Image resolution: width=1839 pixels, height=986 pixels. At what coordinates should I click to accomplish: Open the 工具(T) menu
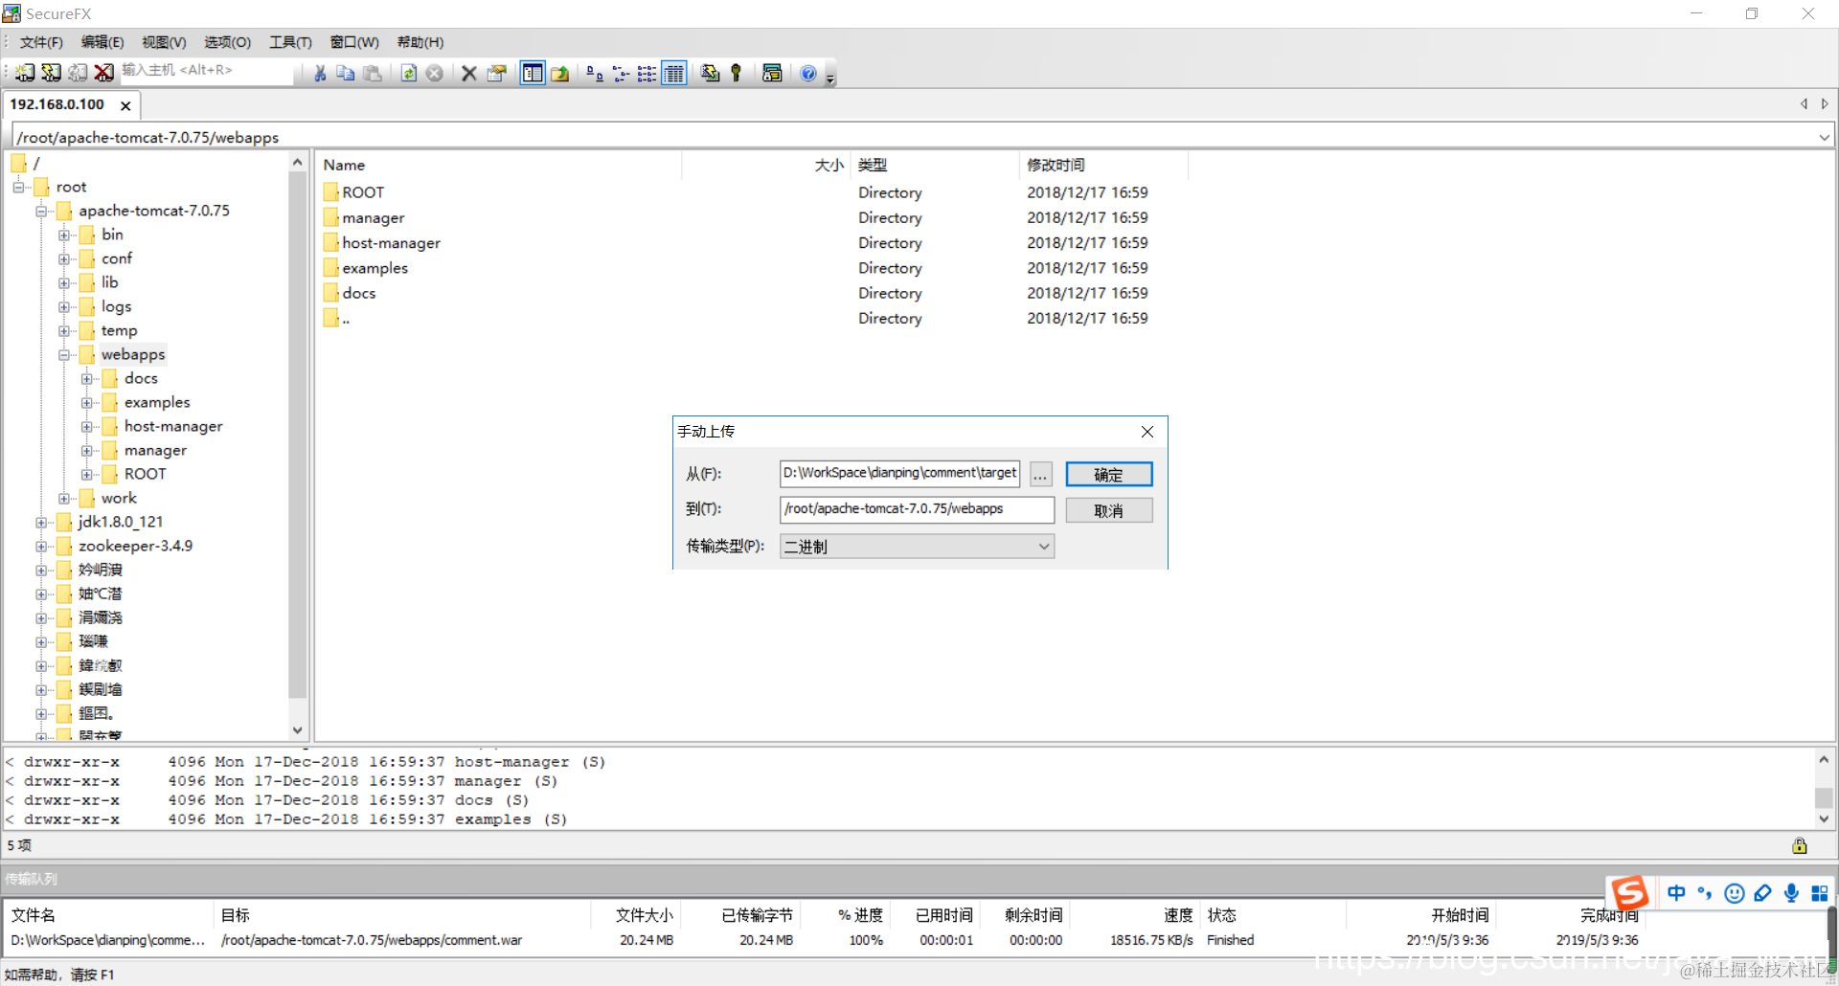click(290, 42)
